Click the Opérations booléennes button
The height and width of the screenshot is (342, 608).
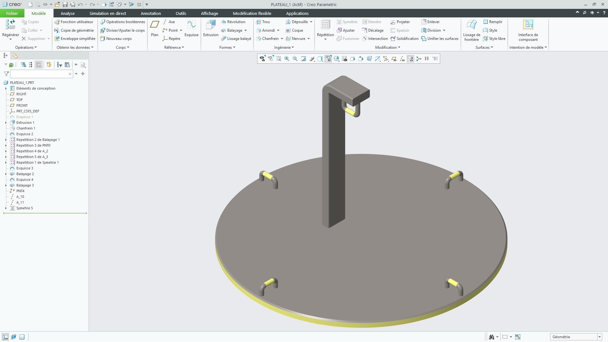pyautogui.click(x=123, y=22)
